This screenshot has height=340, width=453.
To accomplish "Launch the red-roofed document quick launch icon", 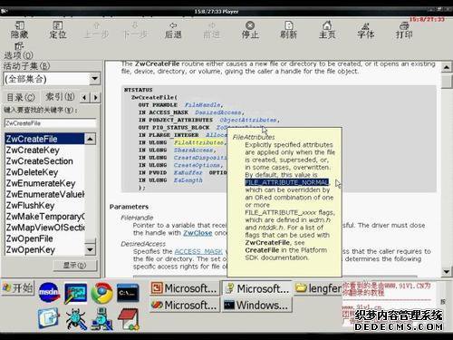I will click(x=129, y=319).
